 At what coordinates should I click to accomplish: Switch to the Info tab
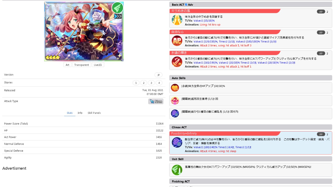click(80, 113)
